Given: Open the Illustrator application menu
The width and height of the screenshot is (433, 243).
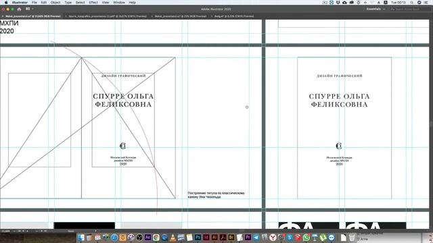Looking at the screenshot, I should [20, 3].
